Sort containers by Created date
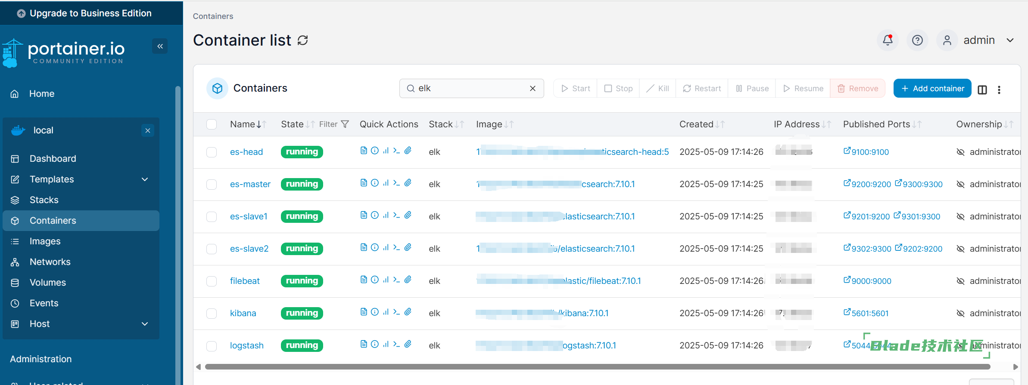This screenshot has height=385, width=1028. [x=702, y=124]
